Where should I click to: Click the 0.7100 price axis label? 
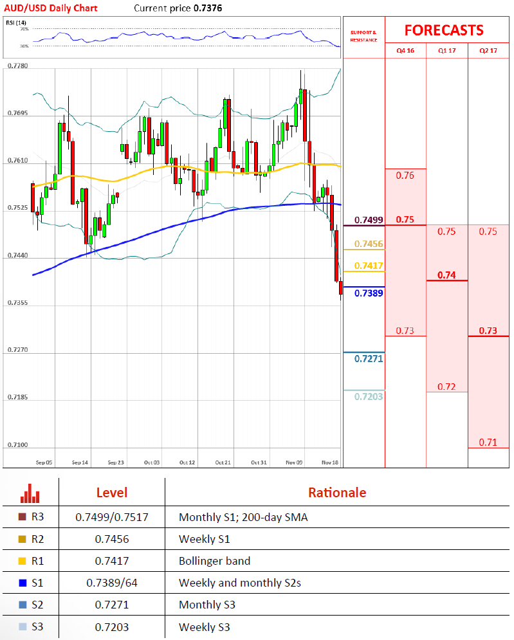tap(17, 445)
